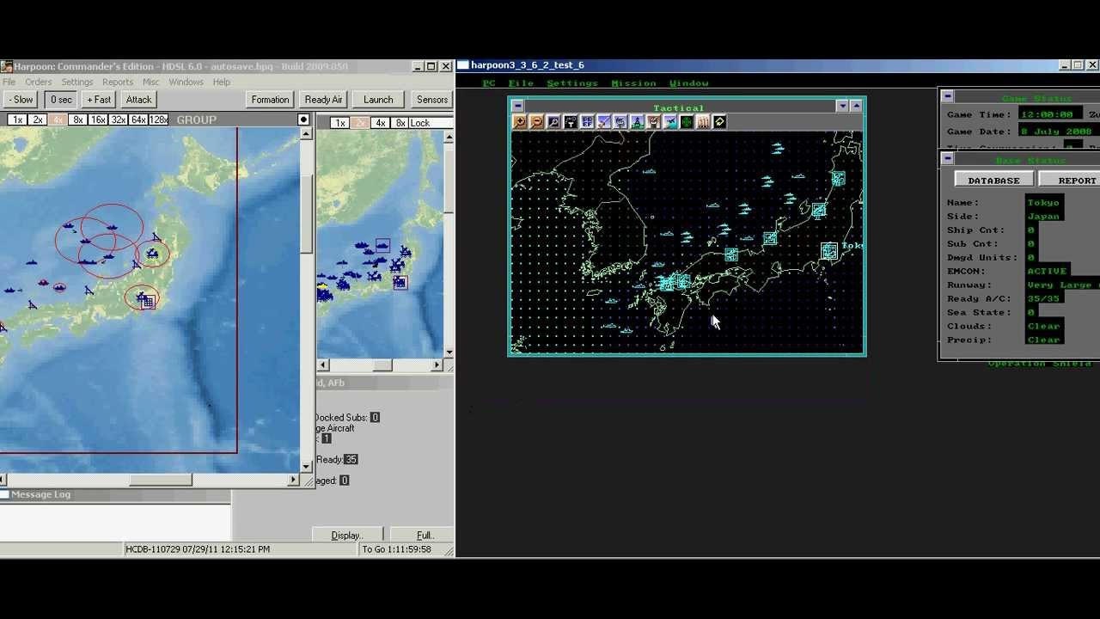This screenshot has width=1100, height=619.
Task: Click the 0 sec time compression button
Action: [60, 100]
